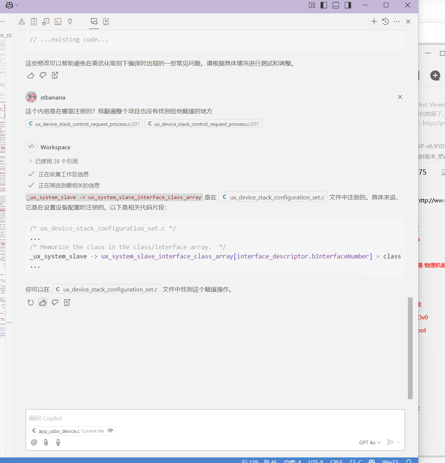This screenshot has height=463, width=445.
Task: Switch to the Problems panel tab
Action: [x=22, y=22]
